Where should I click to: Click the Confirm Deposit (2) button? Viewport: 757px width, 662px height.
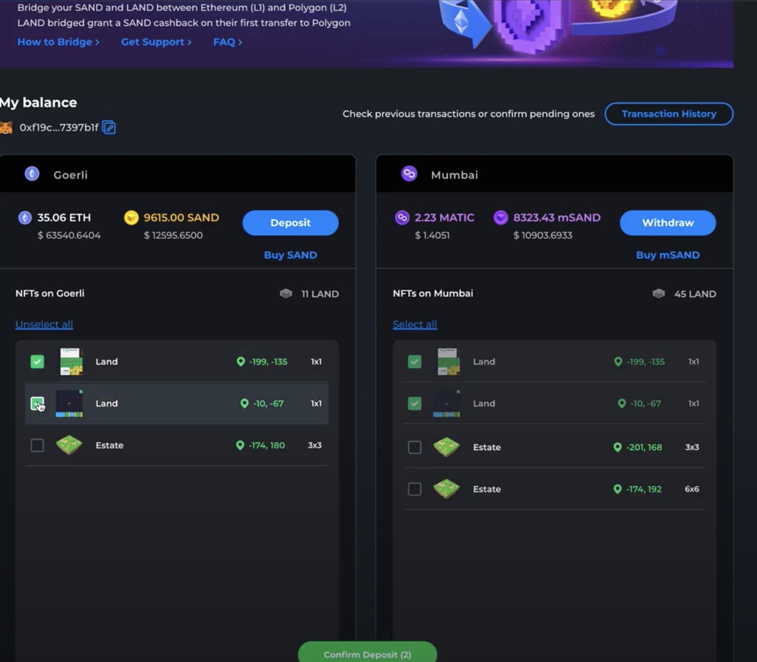[367, 654]
